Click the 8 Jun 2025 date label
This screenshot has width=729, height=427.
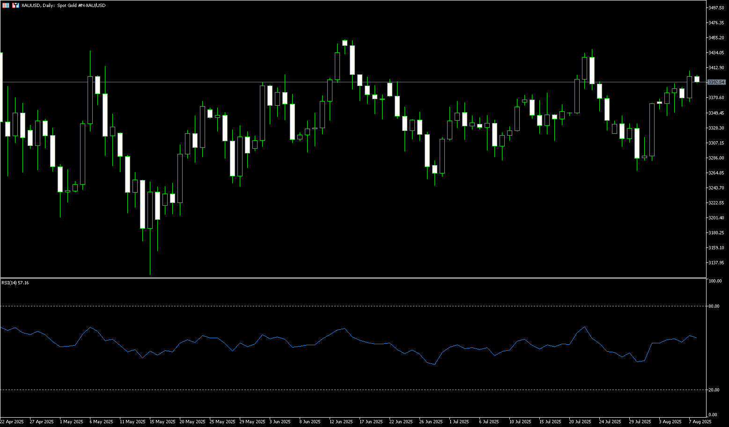pos(310,422)
